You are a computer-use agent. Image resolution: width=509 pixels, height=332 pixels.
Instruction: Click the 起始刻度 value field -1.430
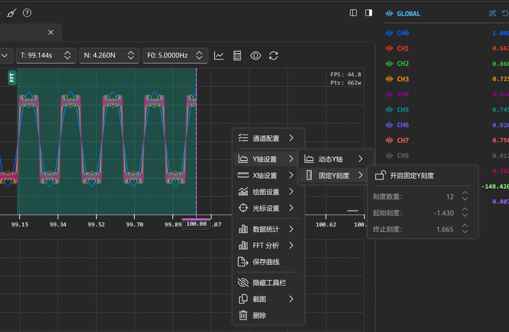pyautogui.click(x=444, y=213)
